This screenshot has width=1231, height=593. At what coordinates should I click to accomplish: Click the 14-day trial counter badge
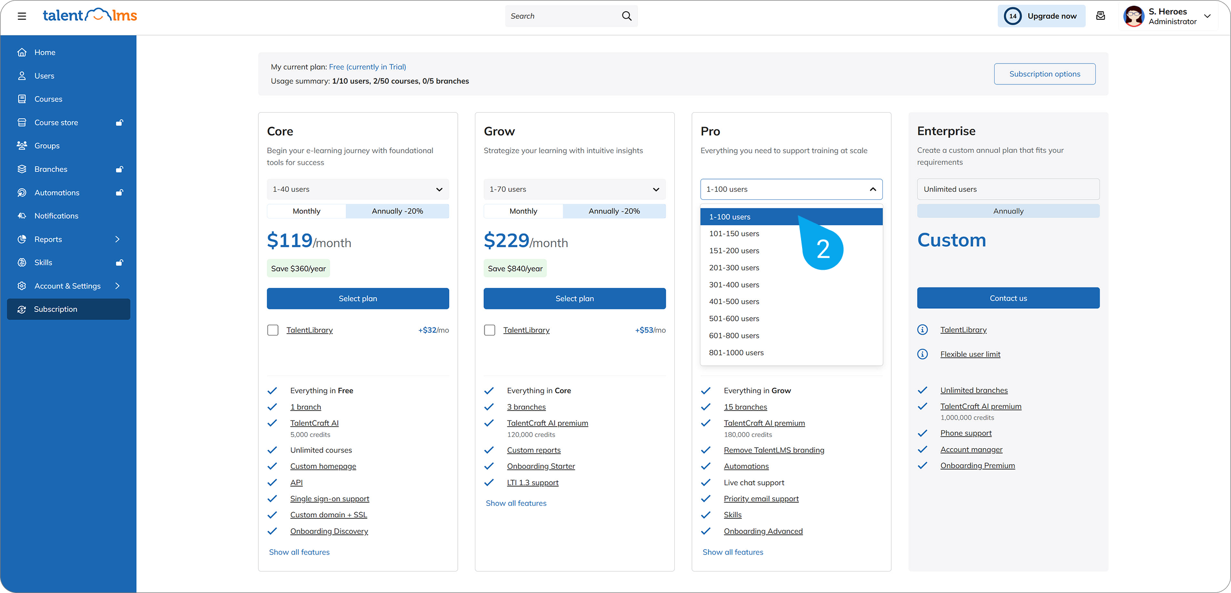pos(1013,16)
